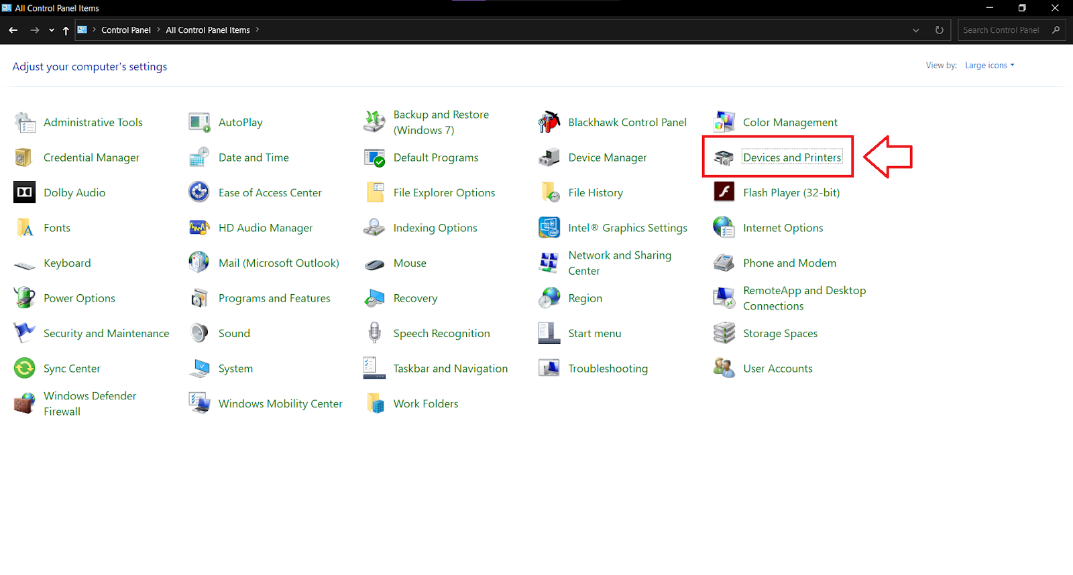
Task: Click the search magnifier icon
Action: [x=1056, y=30]
